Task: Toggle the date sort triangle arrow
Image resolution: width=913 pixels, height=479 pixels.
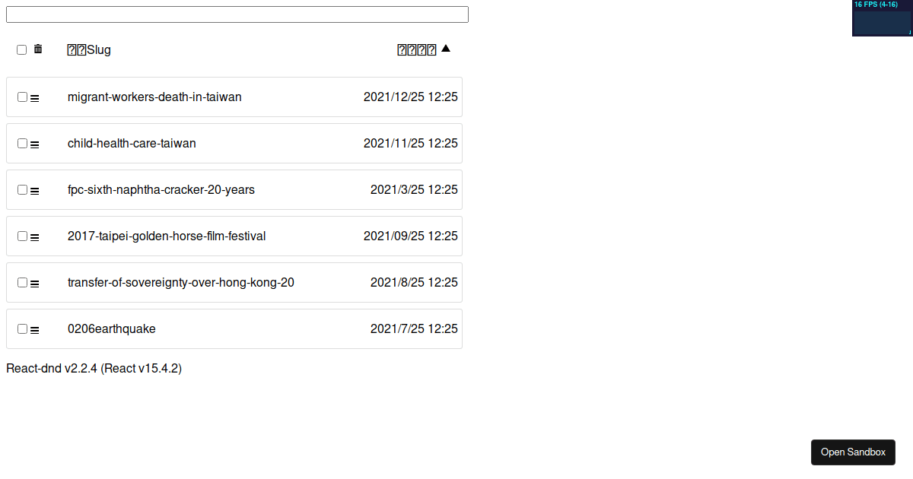Action: 446,49
